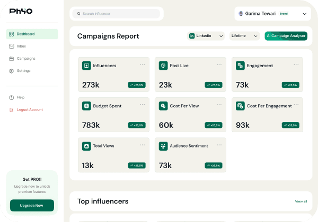Open the Influencers card three-dot menu
The height and width of the screenshot is (222, 318).
[x=142, y=64]
